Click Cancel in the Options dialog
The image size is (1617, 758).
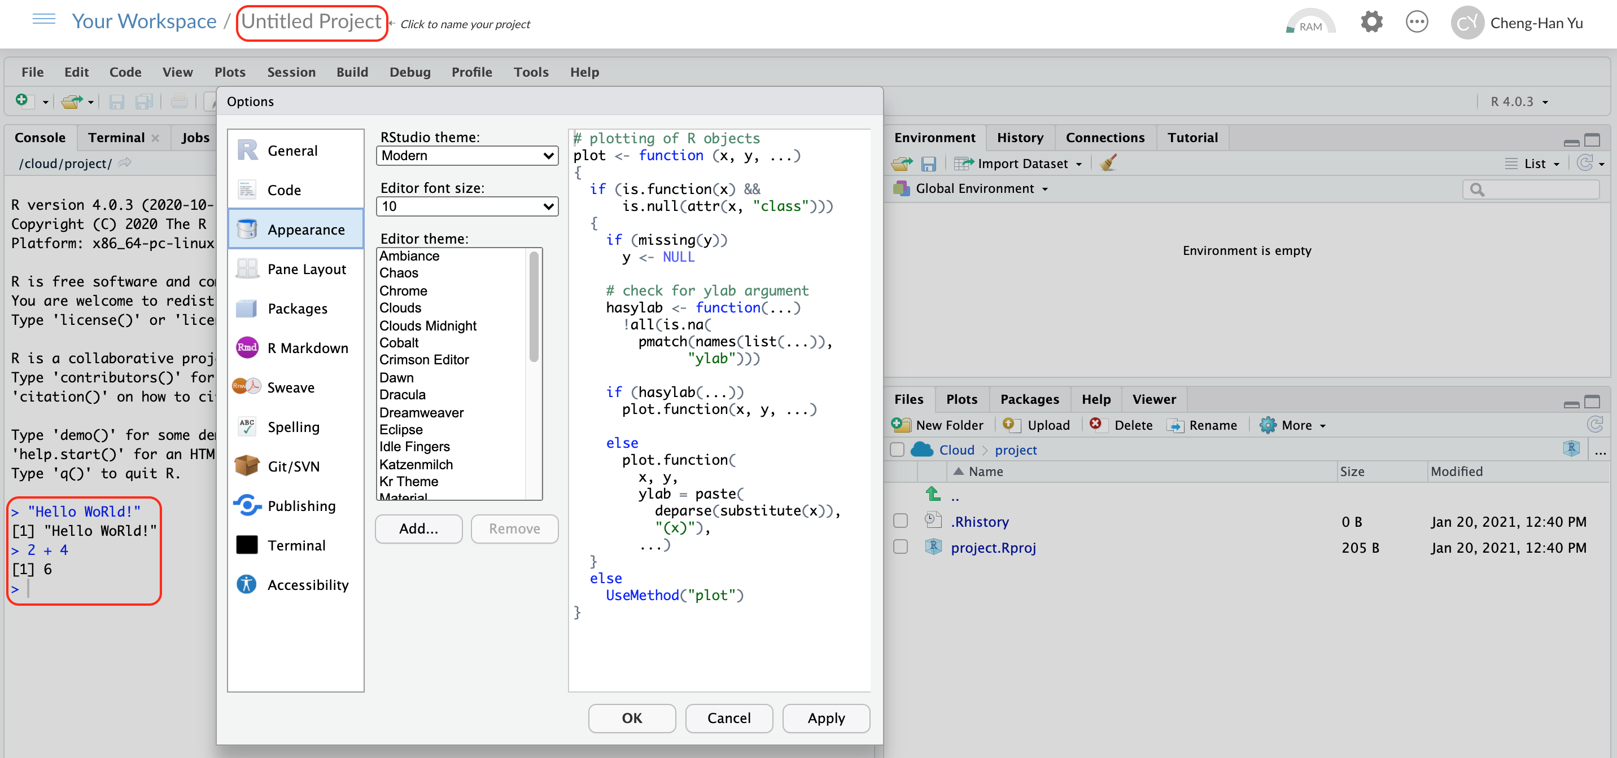(x=728, y=718)
